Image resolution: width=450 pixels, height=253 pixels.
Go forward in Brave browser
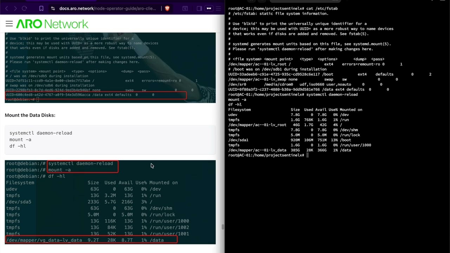[15, 8]
